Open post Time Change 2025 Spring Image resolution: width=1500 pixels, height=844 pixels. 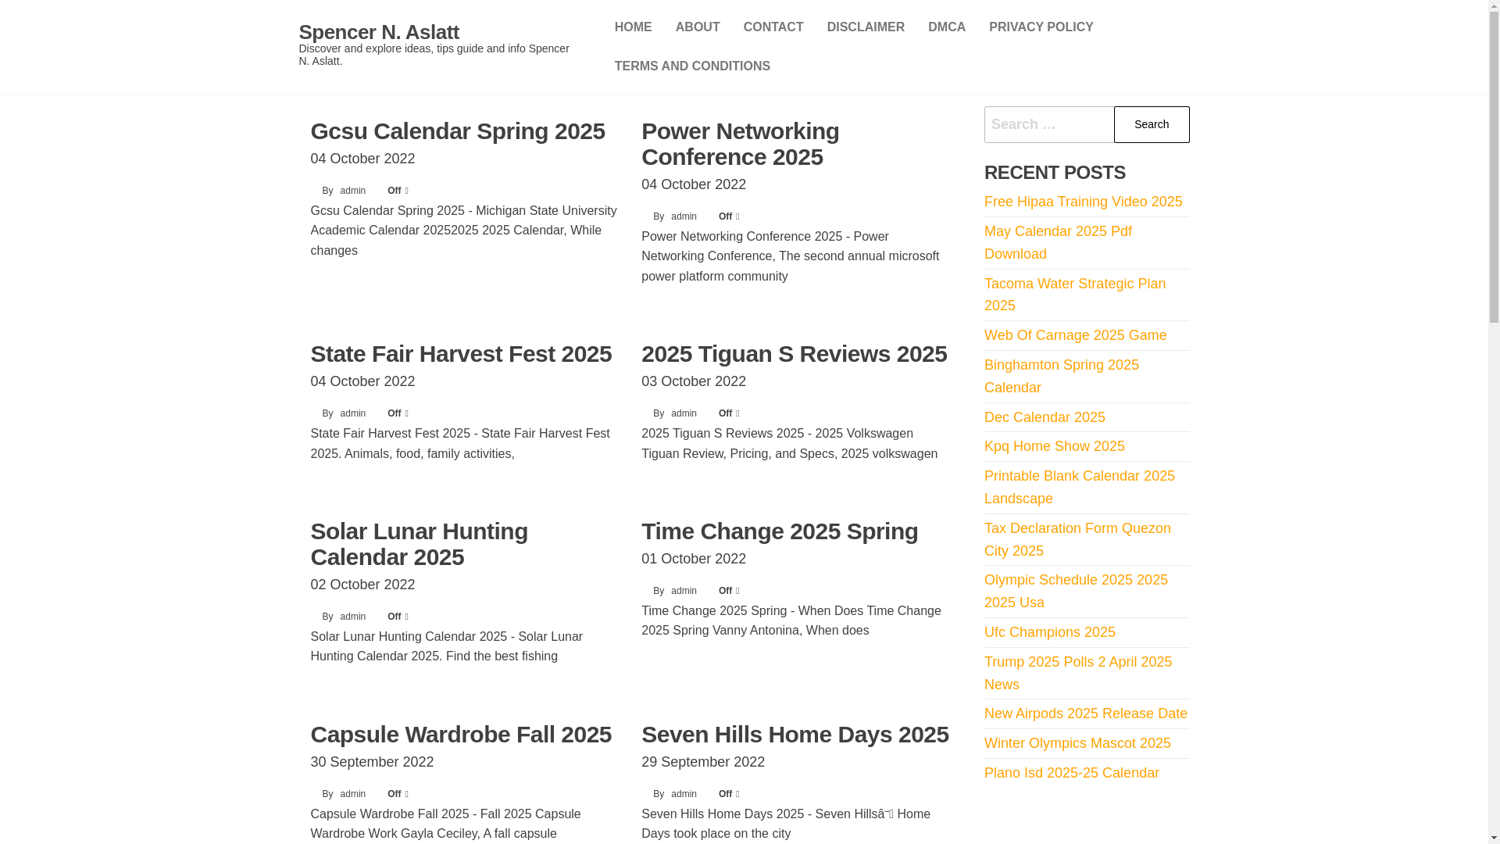780,531
